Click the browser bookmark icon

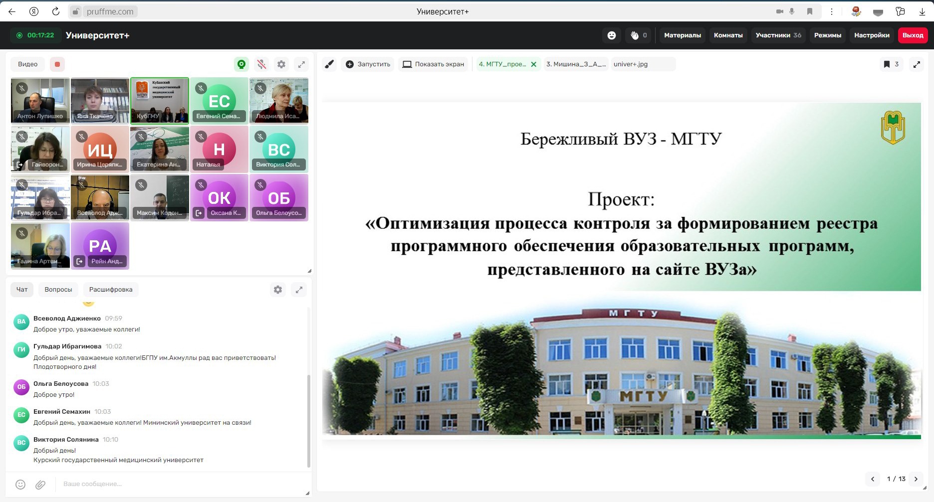[809, 11]
